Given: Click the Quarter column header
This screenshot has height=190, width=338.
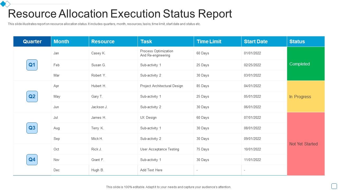Looking at the screenshot, I should click(32, 41).
